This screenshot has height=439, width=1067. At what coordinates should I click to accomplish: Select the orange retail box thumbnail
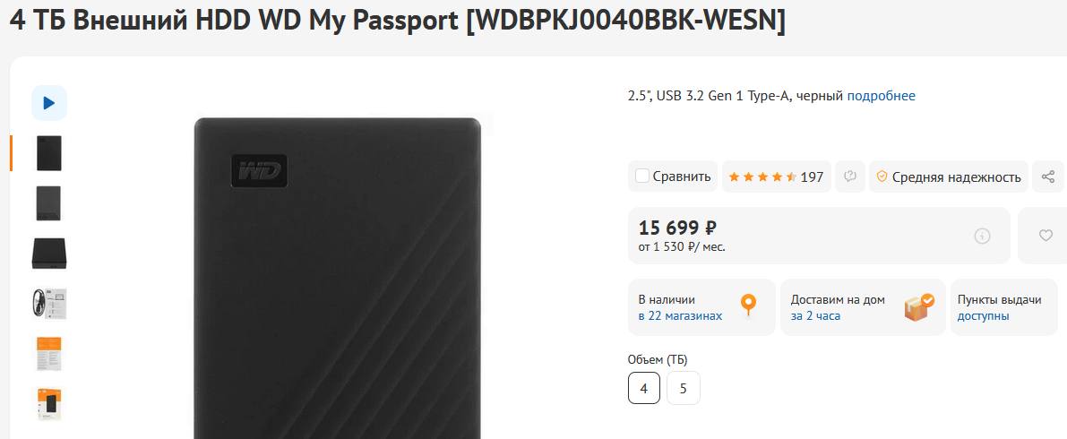[x=49, y=404]
